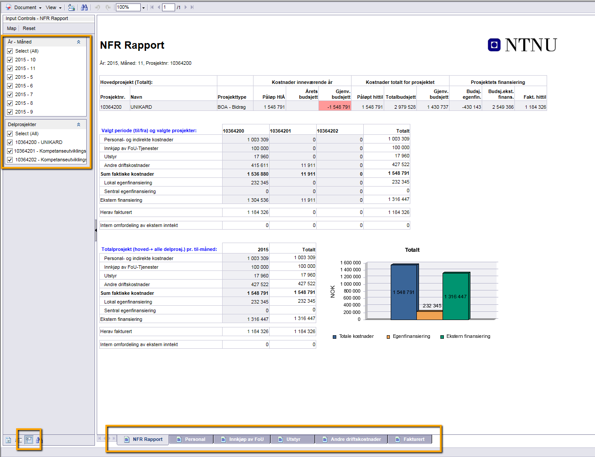Screen dimensions: 595x457
Task: Toggle the 10364200 - UNIKARD checkbox
Action: click(x=10, y=142)
